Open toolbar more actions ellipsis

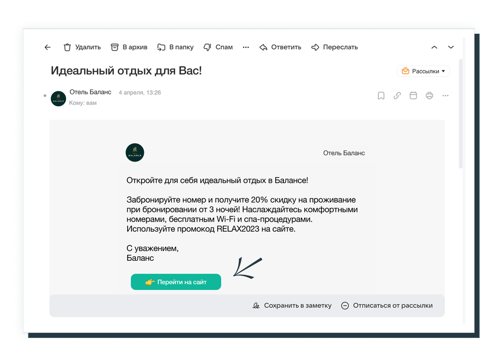click(246, 47)
